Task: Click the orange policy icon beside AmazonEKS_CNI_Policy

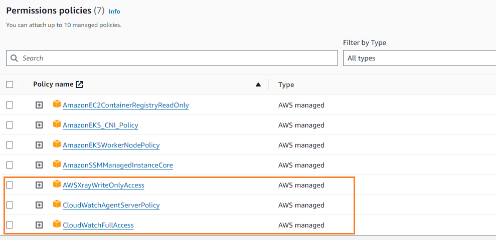Action: coord(57,124)
